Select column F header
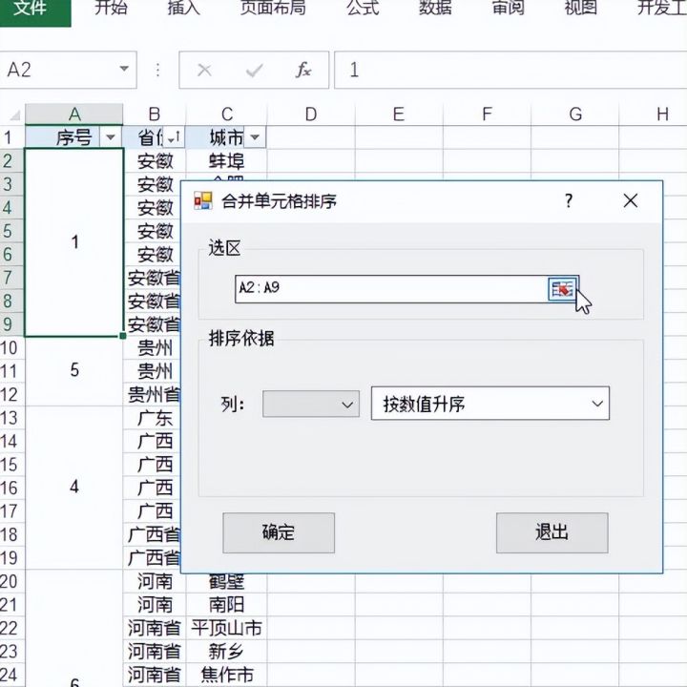This screenshot has width=687, height=687. coord(487,114)
